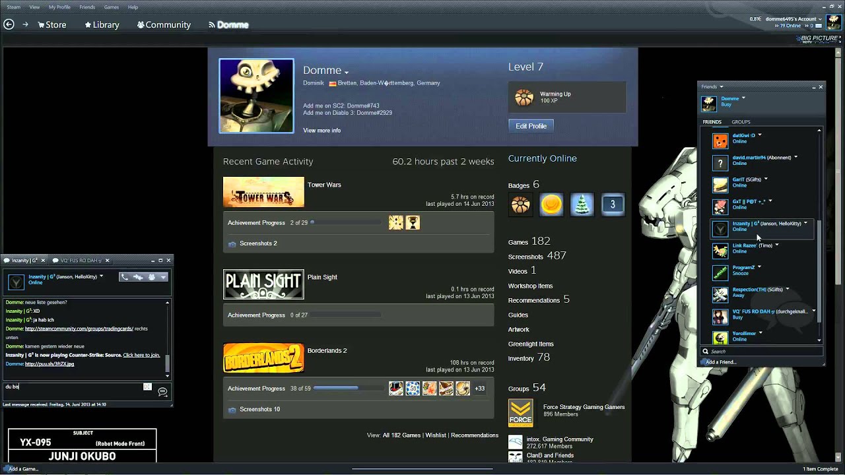The image size is (845, 475).
Task: Open more chat actions dropdown arrow
Action: [164, 277]
